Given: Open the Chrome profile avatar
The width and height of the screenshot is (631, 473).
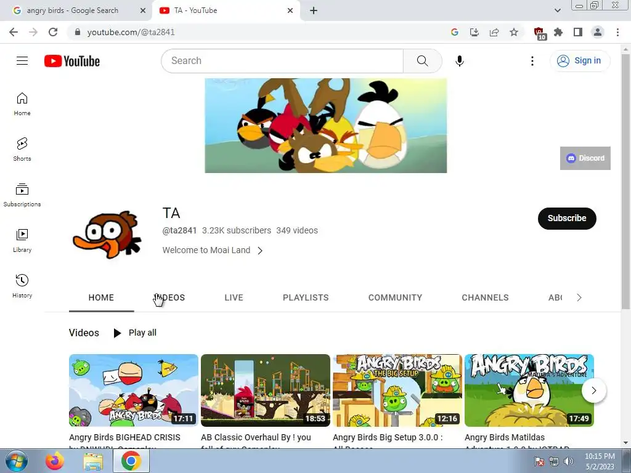Looking at the screenshot, I should (598, 32).
